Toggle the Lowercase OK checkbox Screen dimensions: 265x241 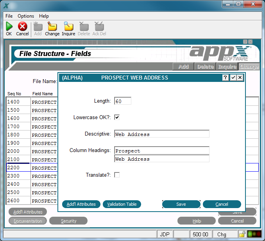click(x=117, y=117)
